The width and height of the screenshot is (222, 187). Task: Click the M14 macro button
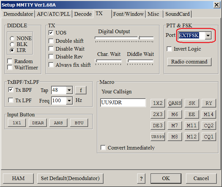209,114
